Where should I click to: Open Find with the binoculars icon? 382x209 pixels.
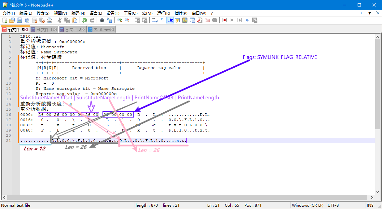click(102, 20)
